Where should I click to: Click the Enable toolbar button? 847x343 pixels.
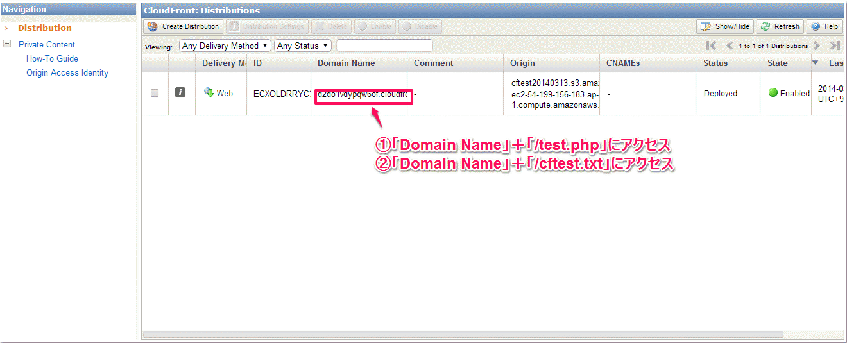(375, 26)
